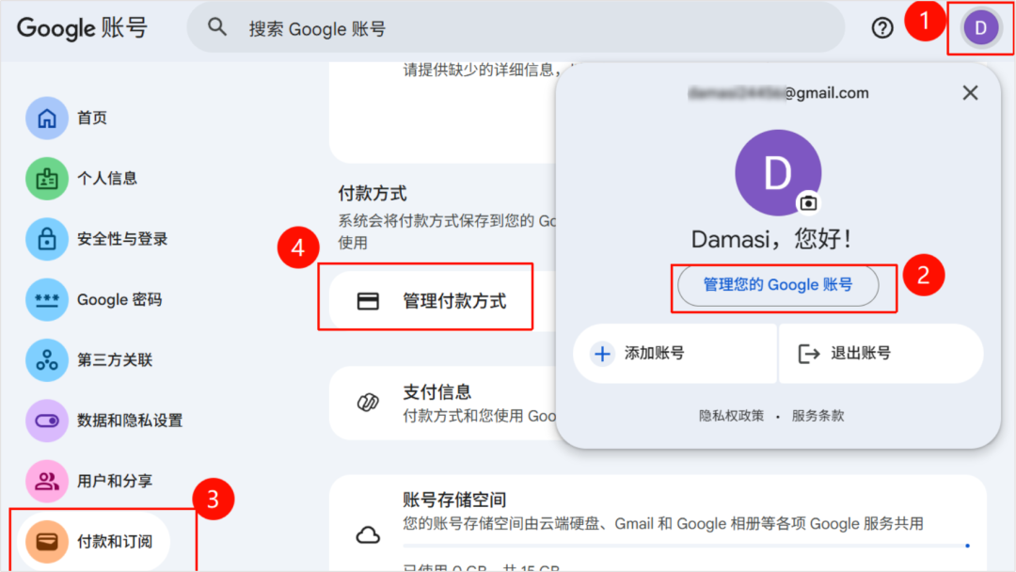The width and height of the screenshot is (1016, 572).
Task: Click the 第三方关联 icon
Action: (47, 359)
